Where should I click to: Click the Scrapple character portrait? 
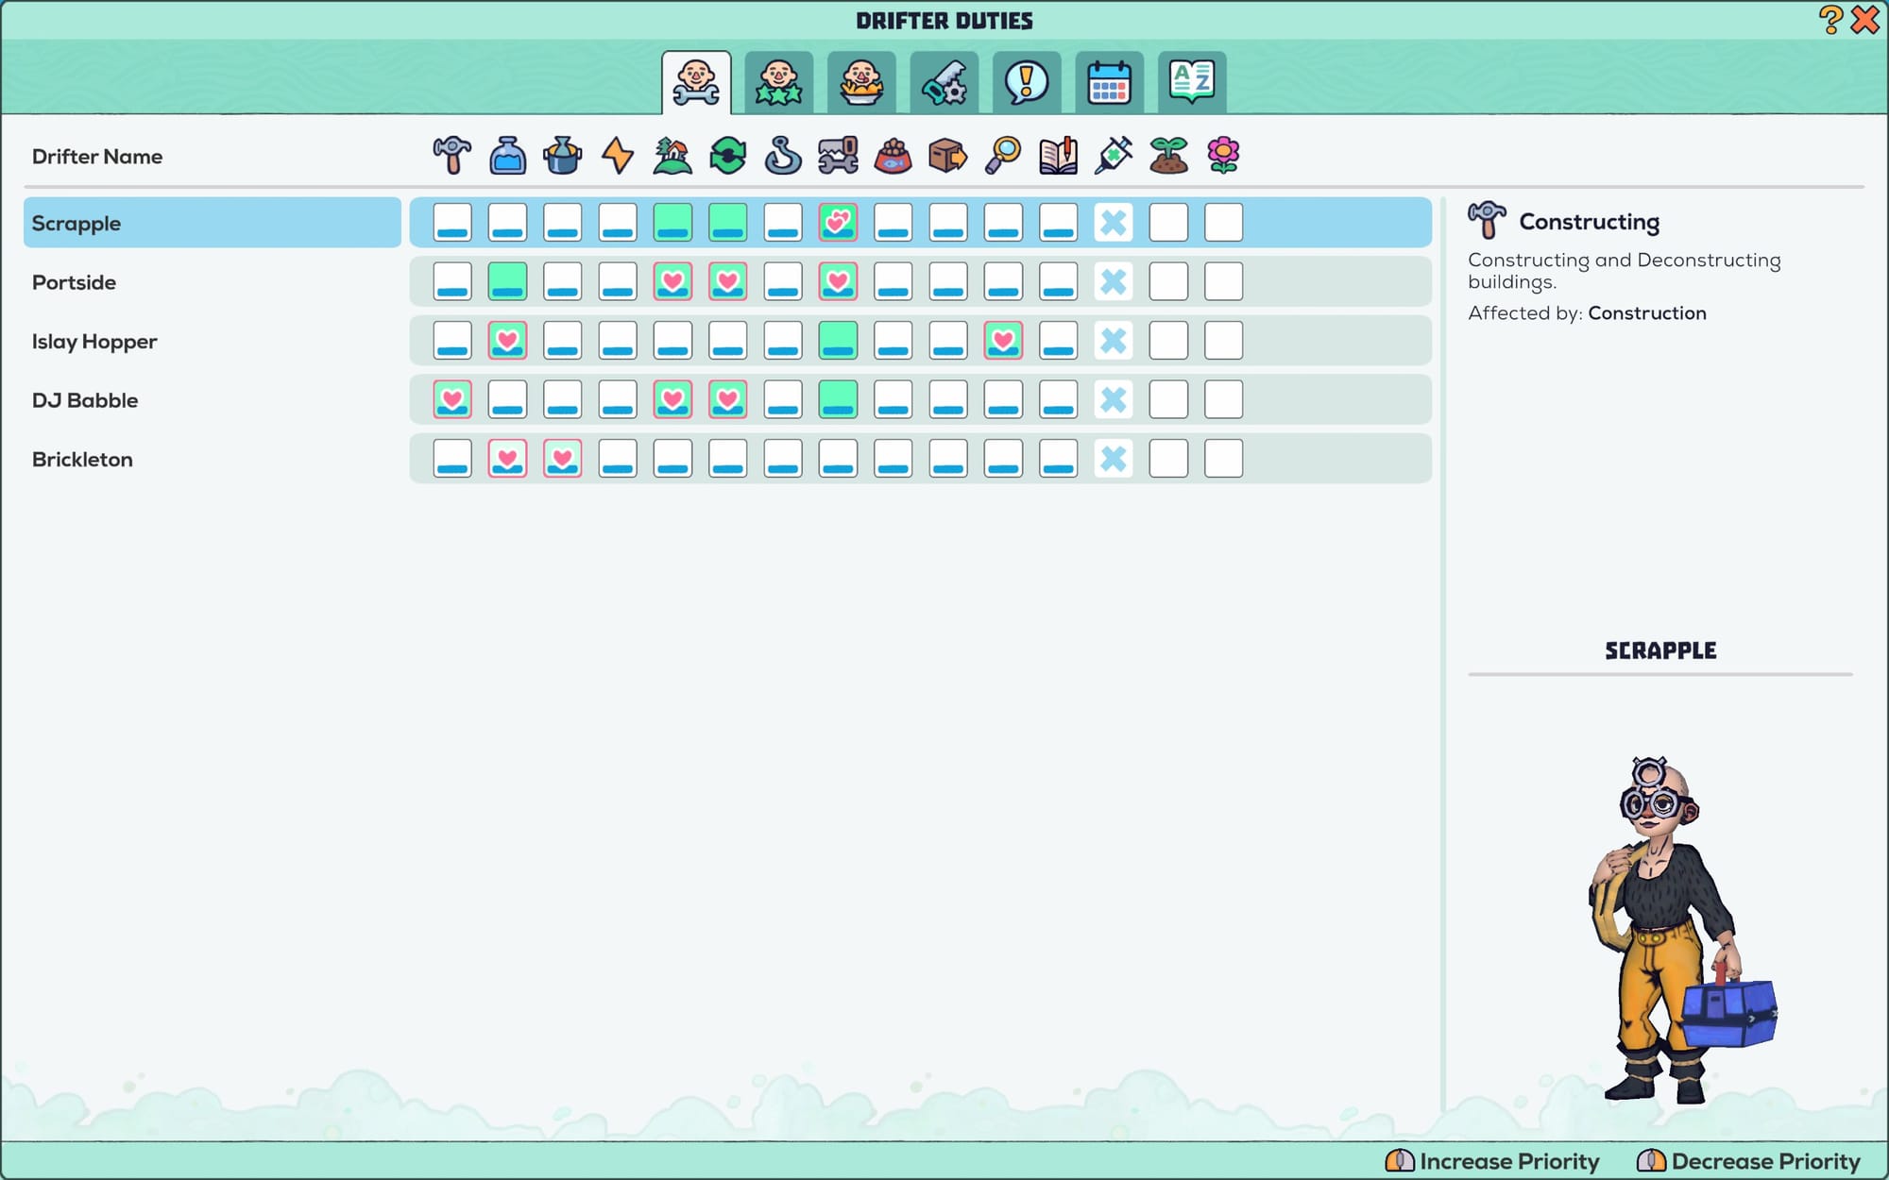(x=1681, y=930)
